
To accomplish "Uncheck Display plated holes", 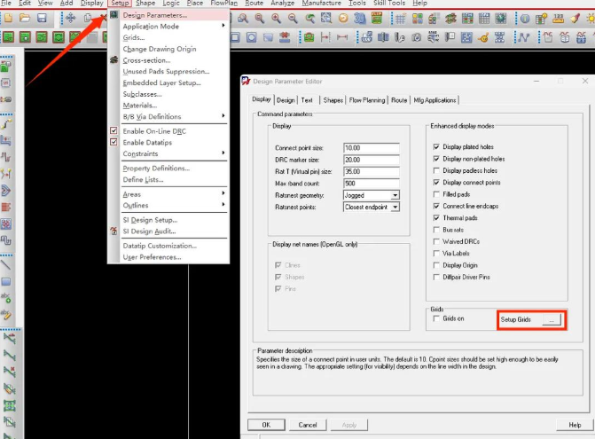I will coord(435,146).
